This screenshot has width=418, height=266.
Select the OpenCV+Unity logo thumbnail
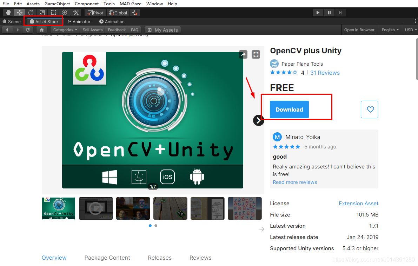(59, 208)
